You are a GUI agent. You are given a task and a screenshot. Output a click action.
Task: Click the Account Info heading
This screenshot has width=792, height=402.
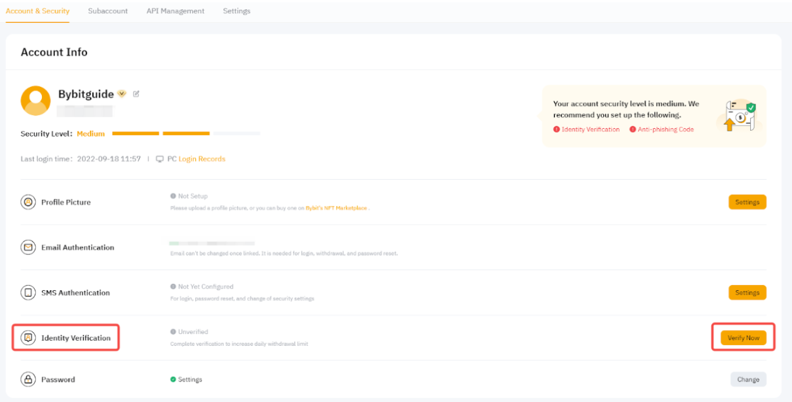[54, 52]
